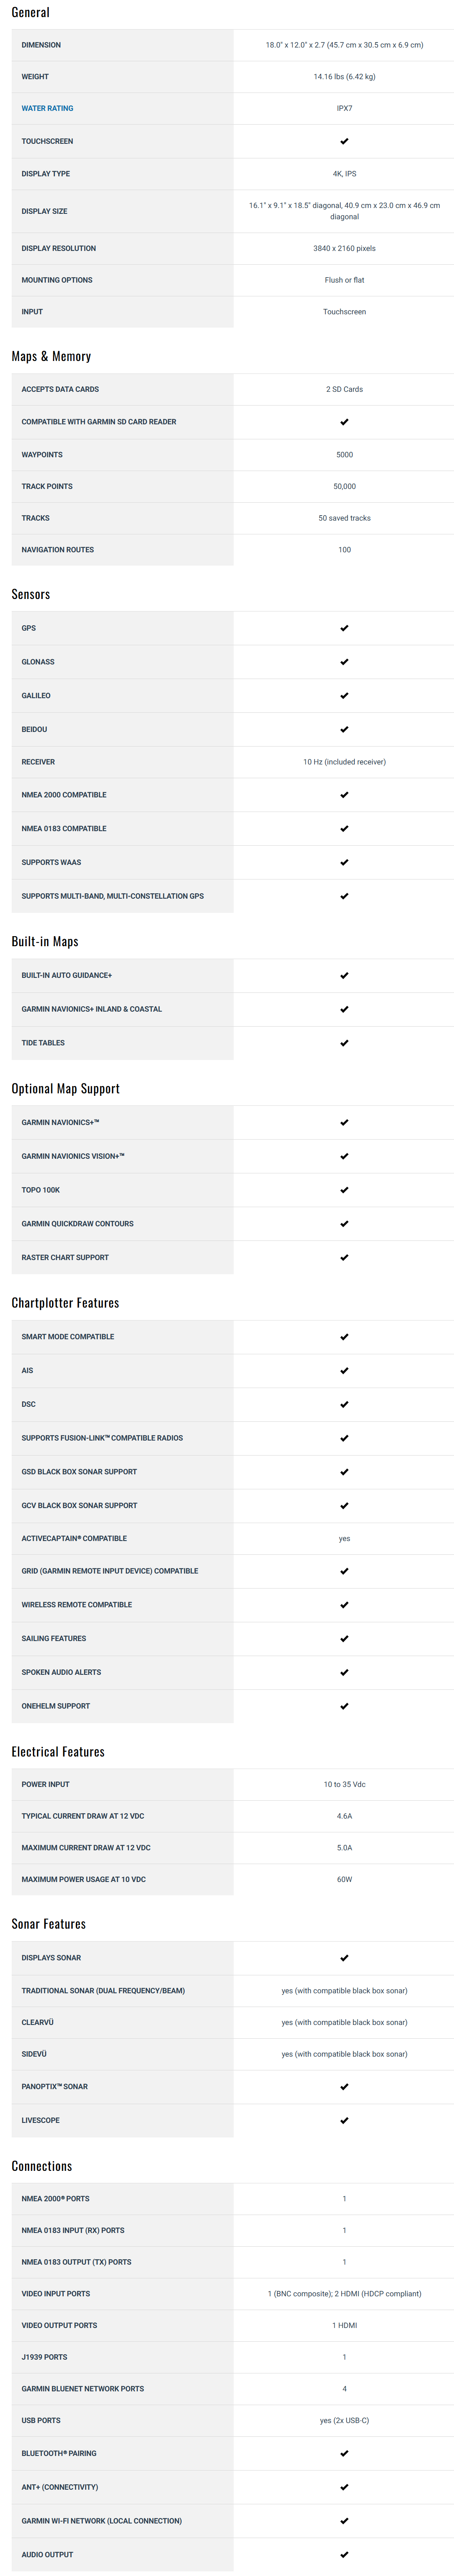This screenshot has height=2576, width=454.
Task: Click the OneHelm Support checkmark
Action: (x=344, y=1706)
